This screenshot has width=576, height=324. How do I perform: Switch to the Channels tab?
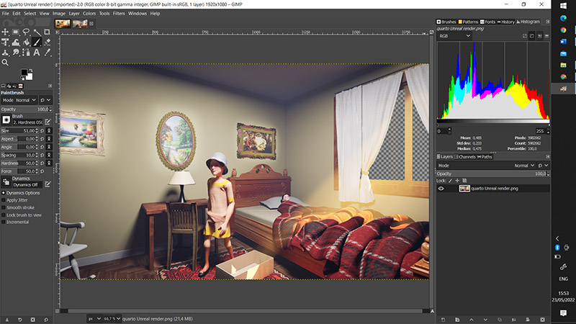[x=466, y=156]
